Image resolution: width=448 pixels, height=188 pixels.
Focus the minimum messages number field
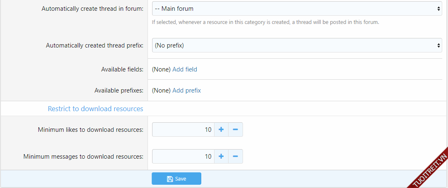(x=183, y=157)
